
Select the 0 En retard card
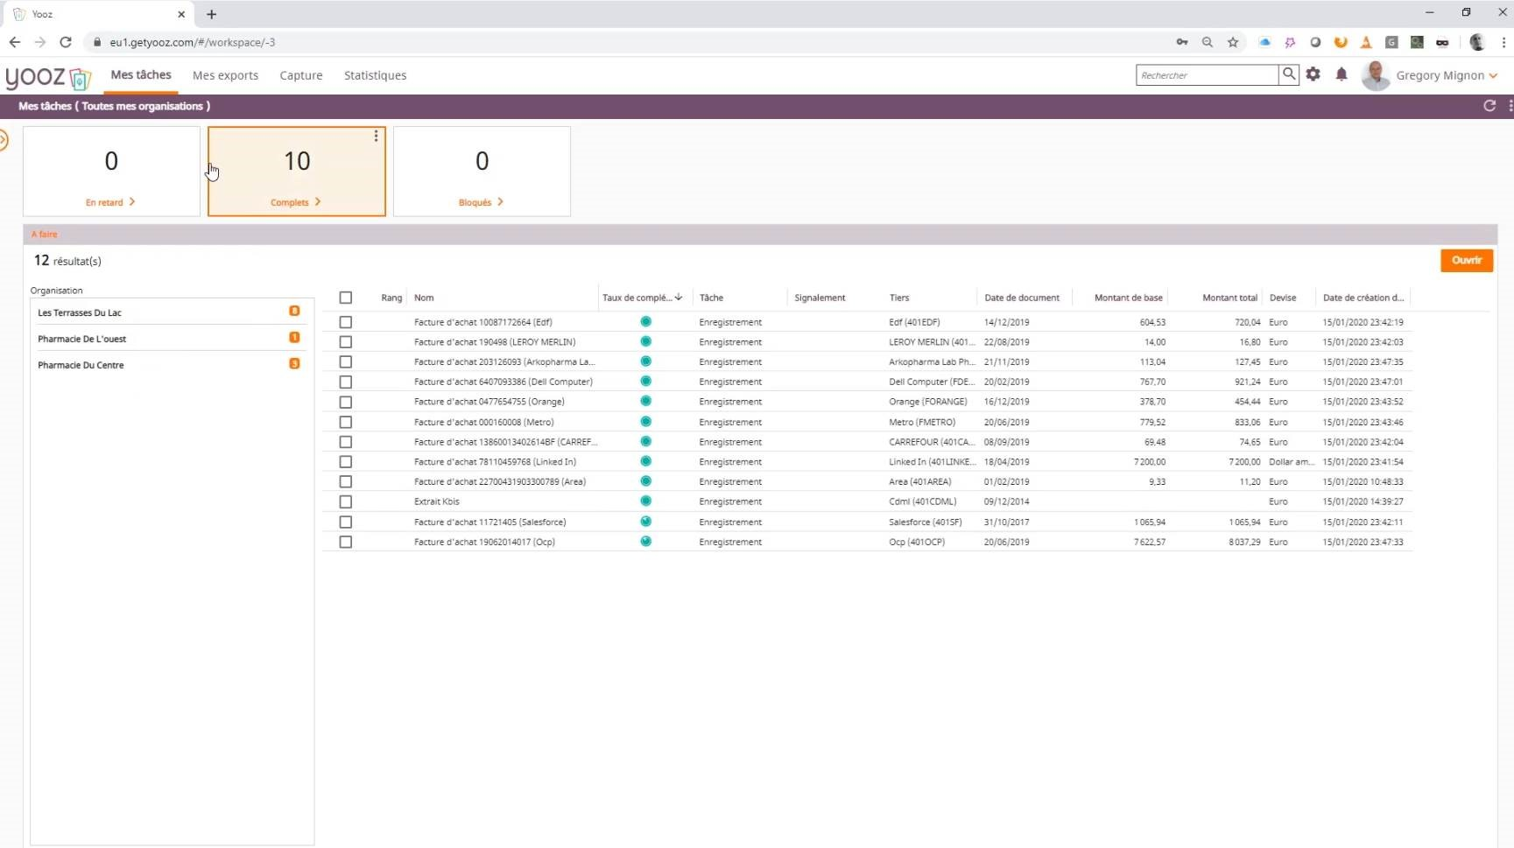tap(111, 171)
